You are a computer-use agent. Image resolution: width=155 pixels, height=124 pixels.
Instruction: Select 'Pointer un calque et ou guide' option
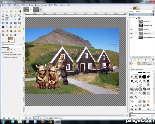(4, 55)
